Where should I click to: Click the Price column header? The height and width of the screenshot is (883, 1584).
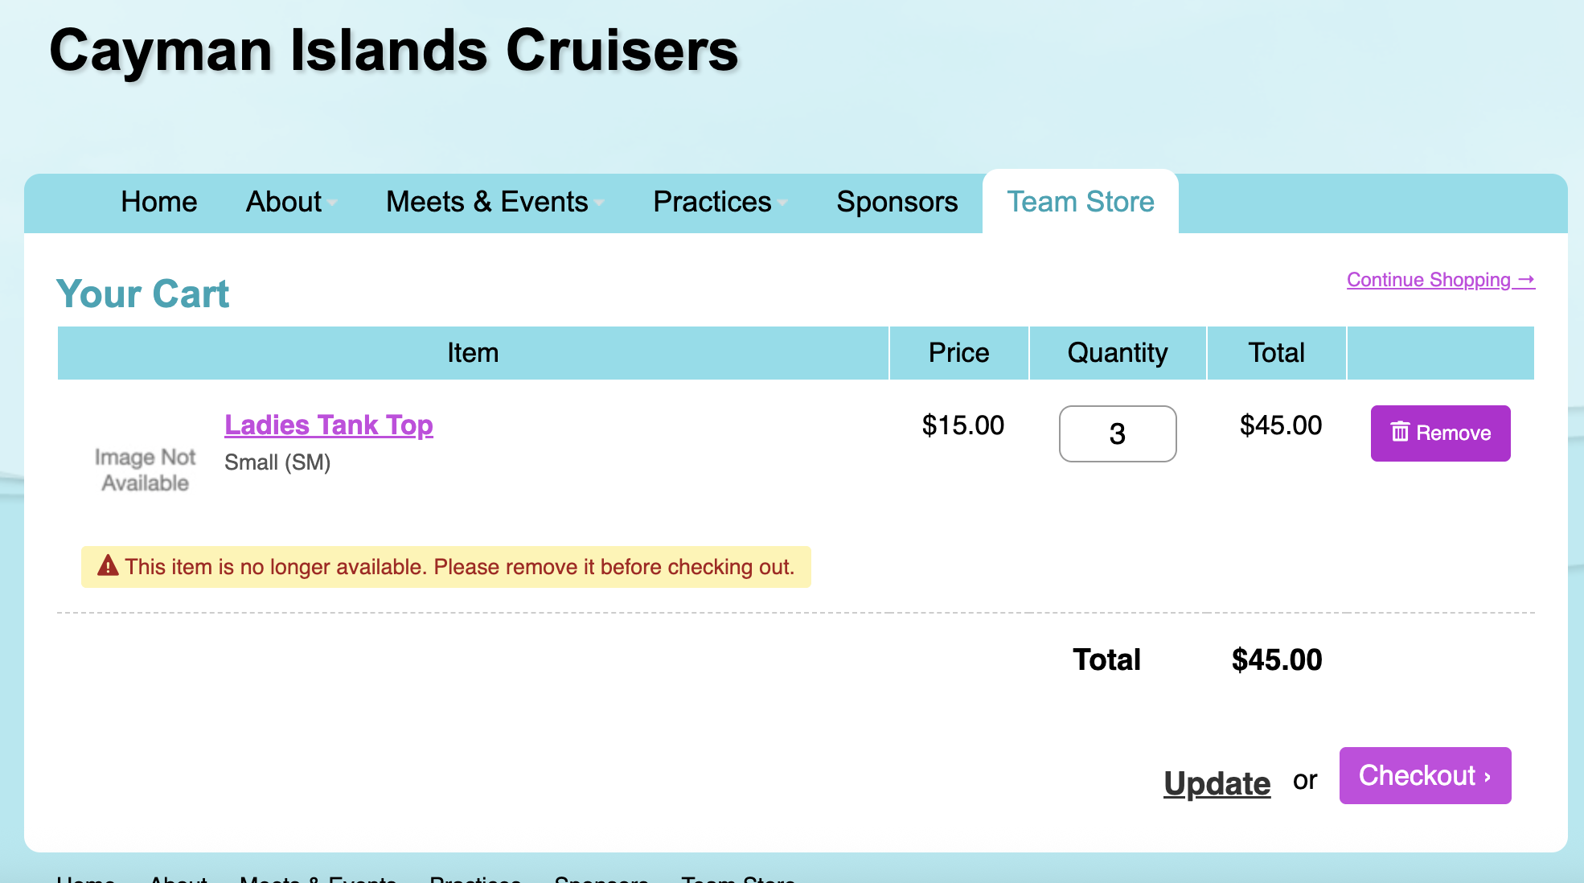958,353
